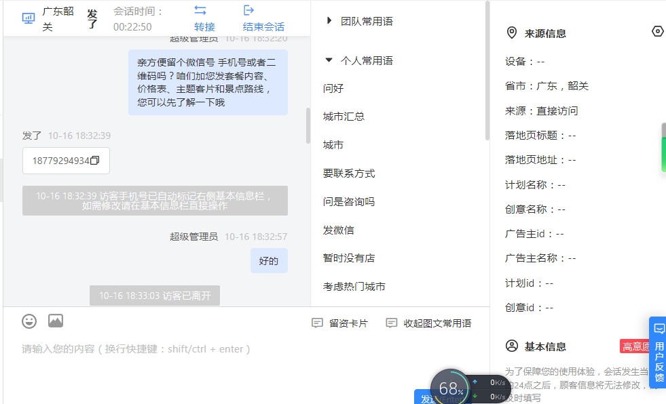This screenshot has width=666, height=404.
Task: Select the 城市汇总 quick phrase
Action: [344, 117]
